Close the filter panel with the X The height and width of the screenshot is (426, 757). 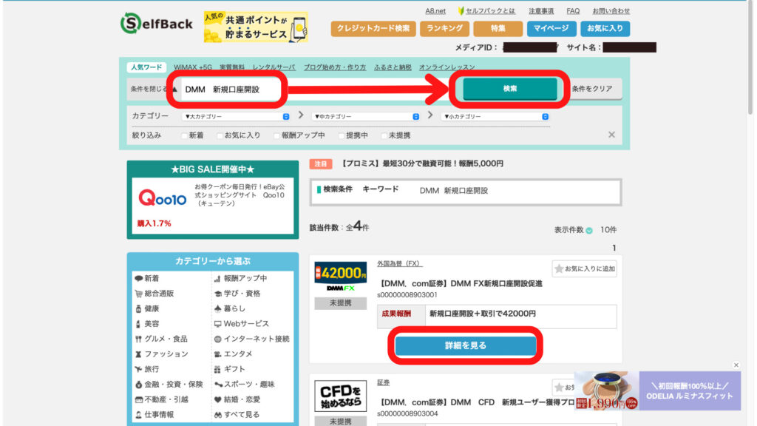click(x=611, y=135)
